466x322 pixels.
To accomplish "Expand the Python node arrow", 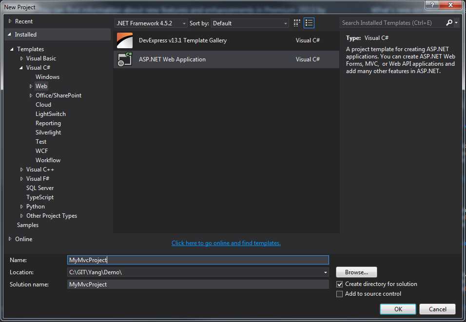I will tap(21, 207).
